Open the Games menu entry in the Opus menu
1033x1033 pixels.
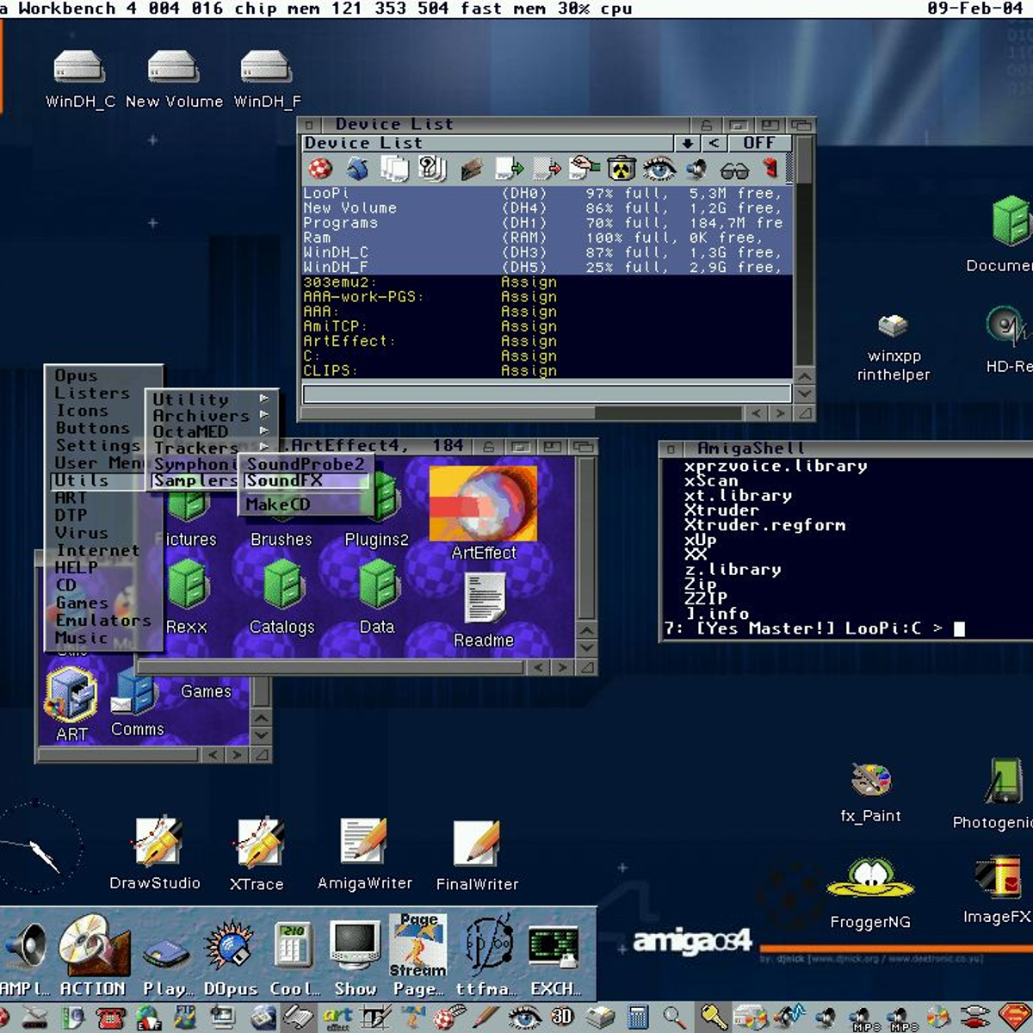point(82,603)
